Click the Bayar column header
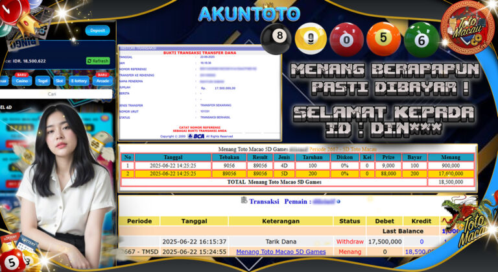 414,157
